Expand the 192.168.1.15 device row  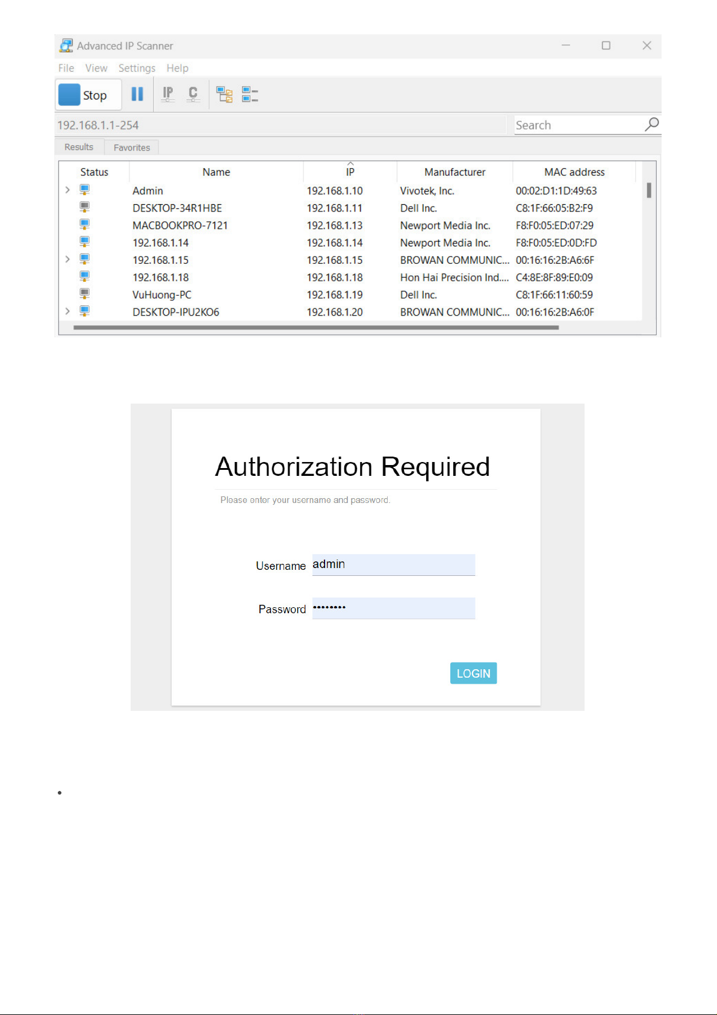[67, 259]
